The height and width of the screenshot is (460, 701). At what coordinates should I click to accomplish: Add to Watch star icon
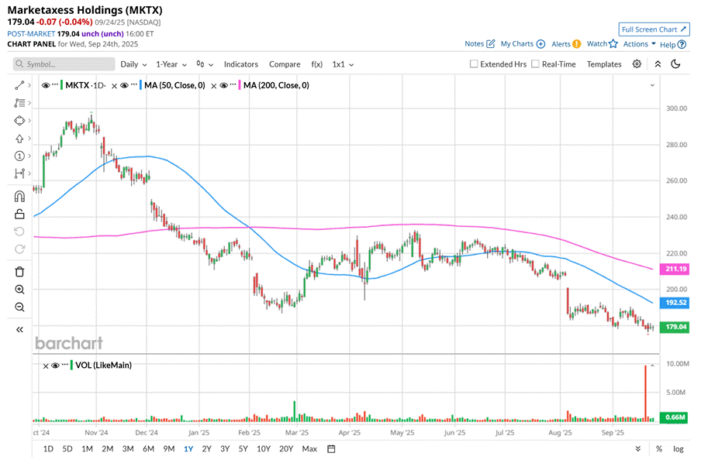click(613, 44)
